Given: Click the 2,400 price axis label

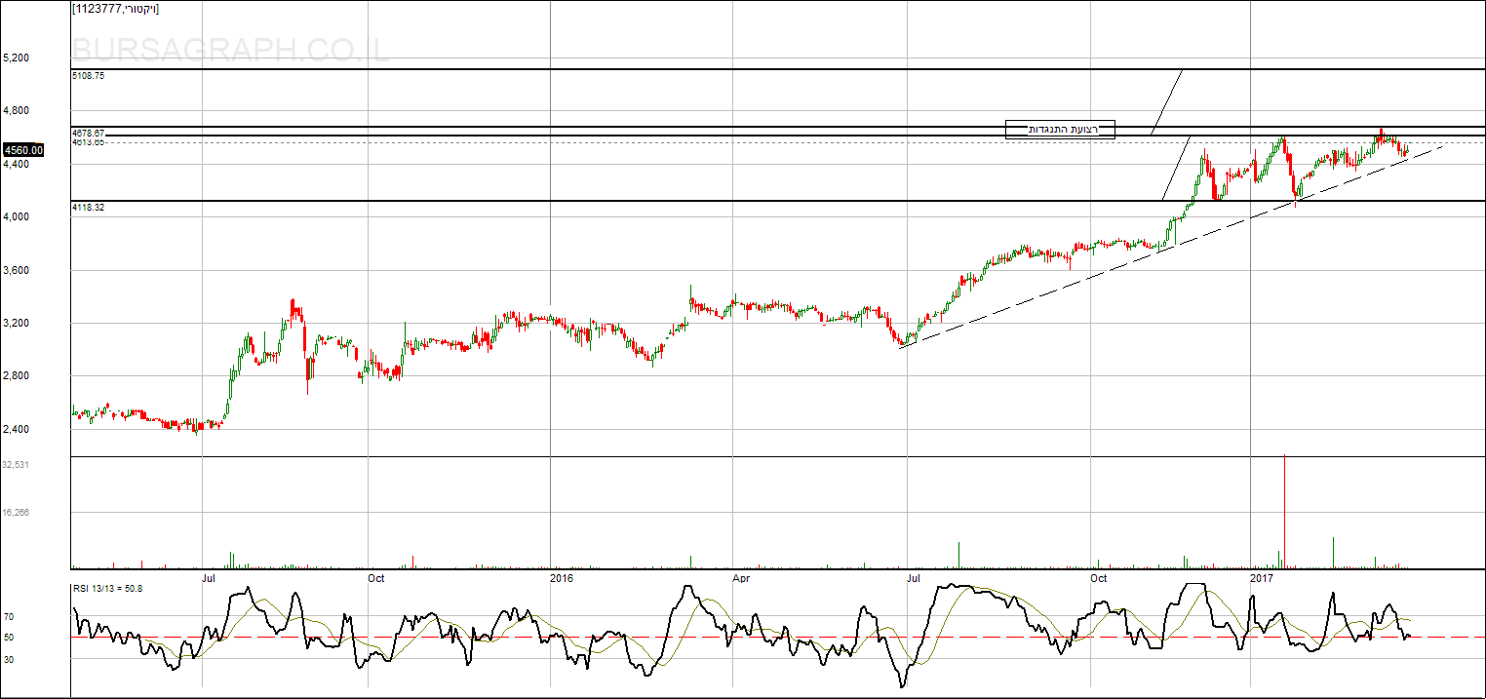Looking at the screenshot, I should (x=17, y=429).
